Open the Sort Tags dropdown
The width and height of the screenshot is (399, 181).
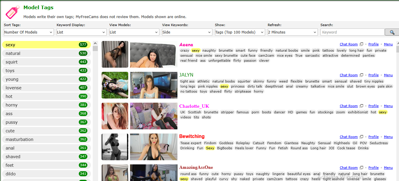29,32
